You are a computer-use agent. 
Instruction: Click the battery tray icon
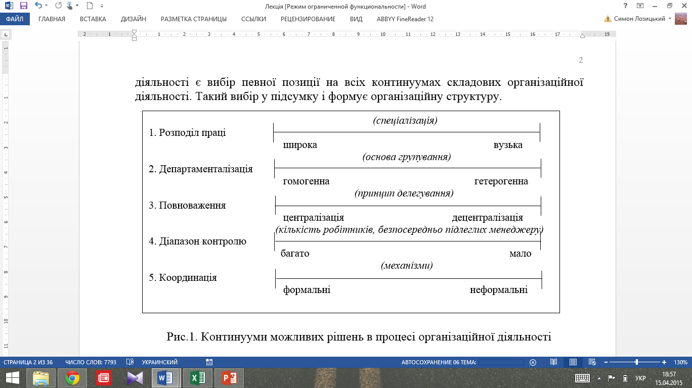pos(625,378)
